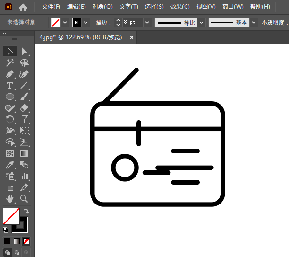This screenshot has width=289, height=257.
Task: Select the Symbol Sprayer tool
Action: (x=10, y=176)
